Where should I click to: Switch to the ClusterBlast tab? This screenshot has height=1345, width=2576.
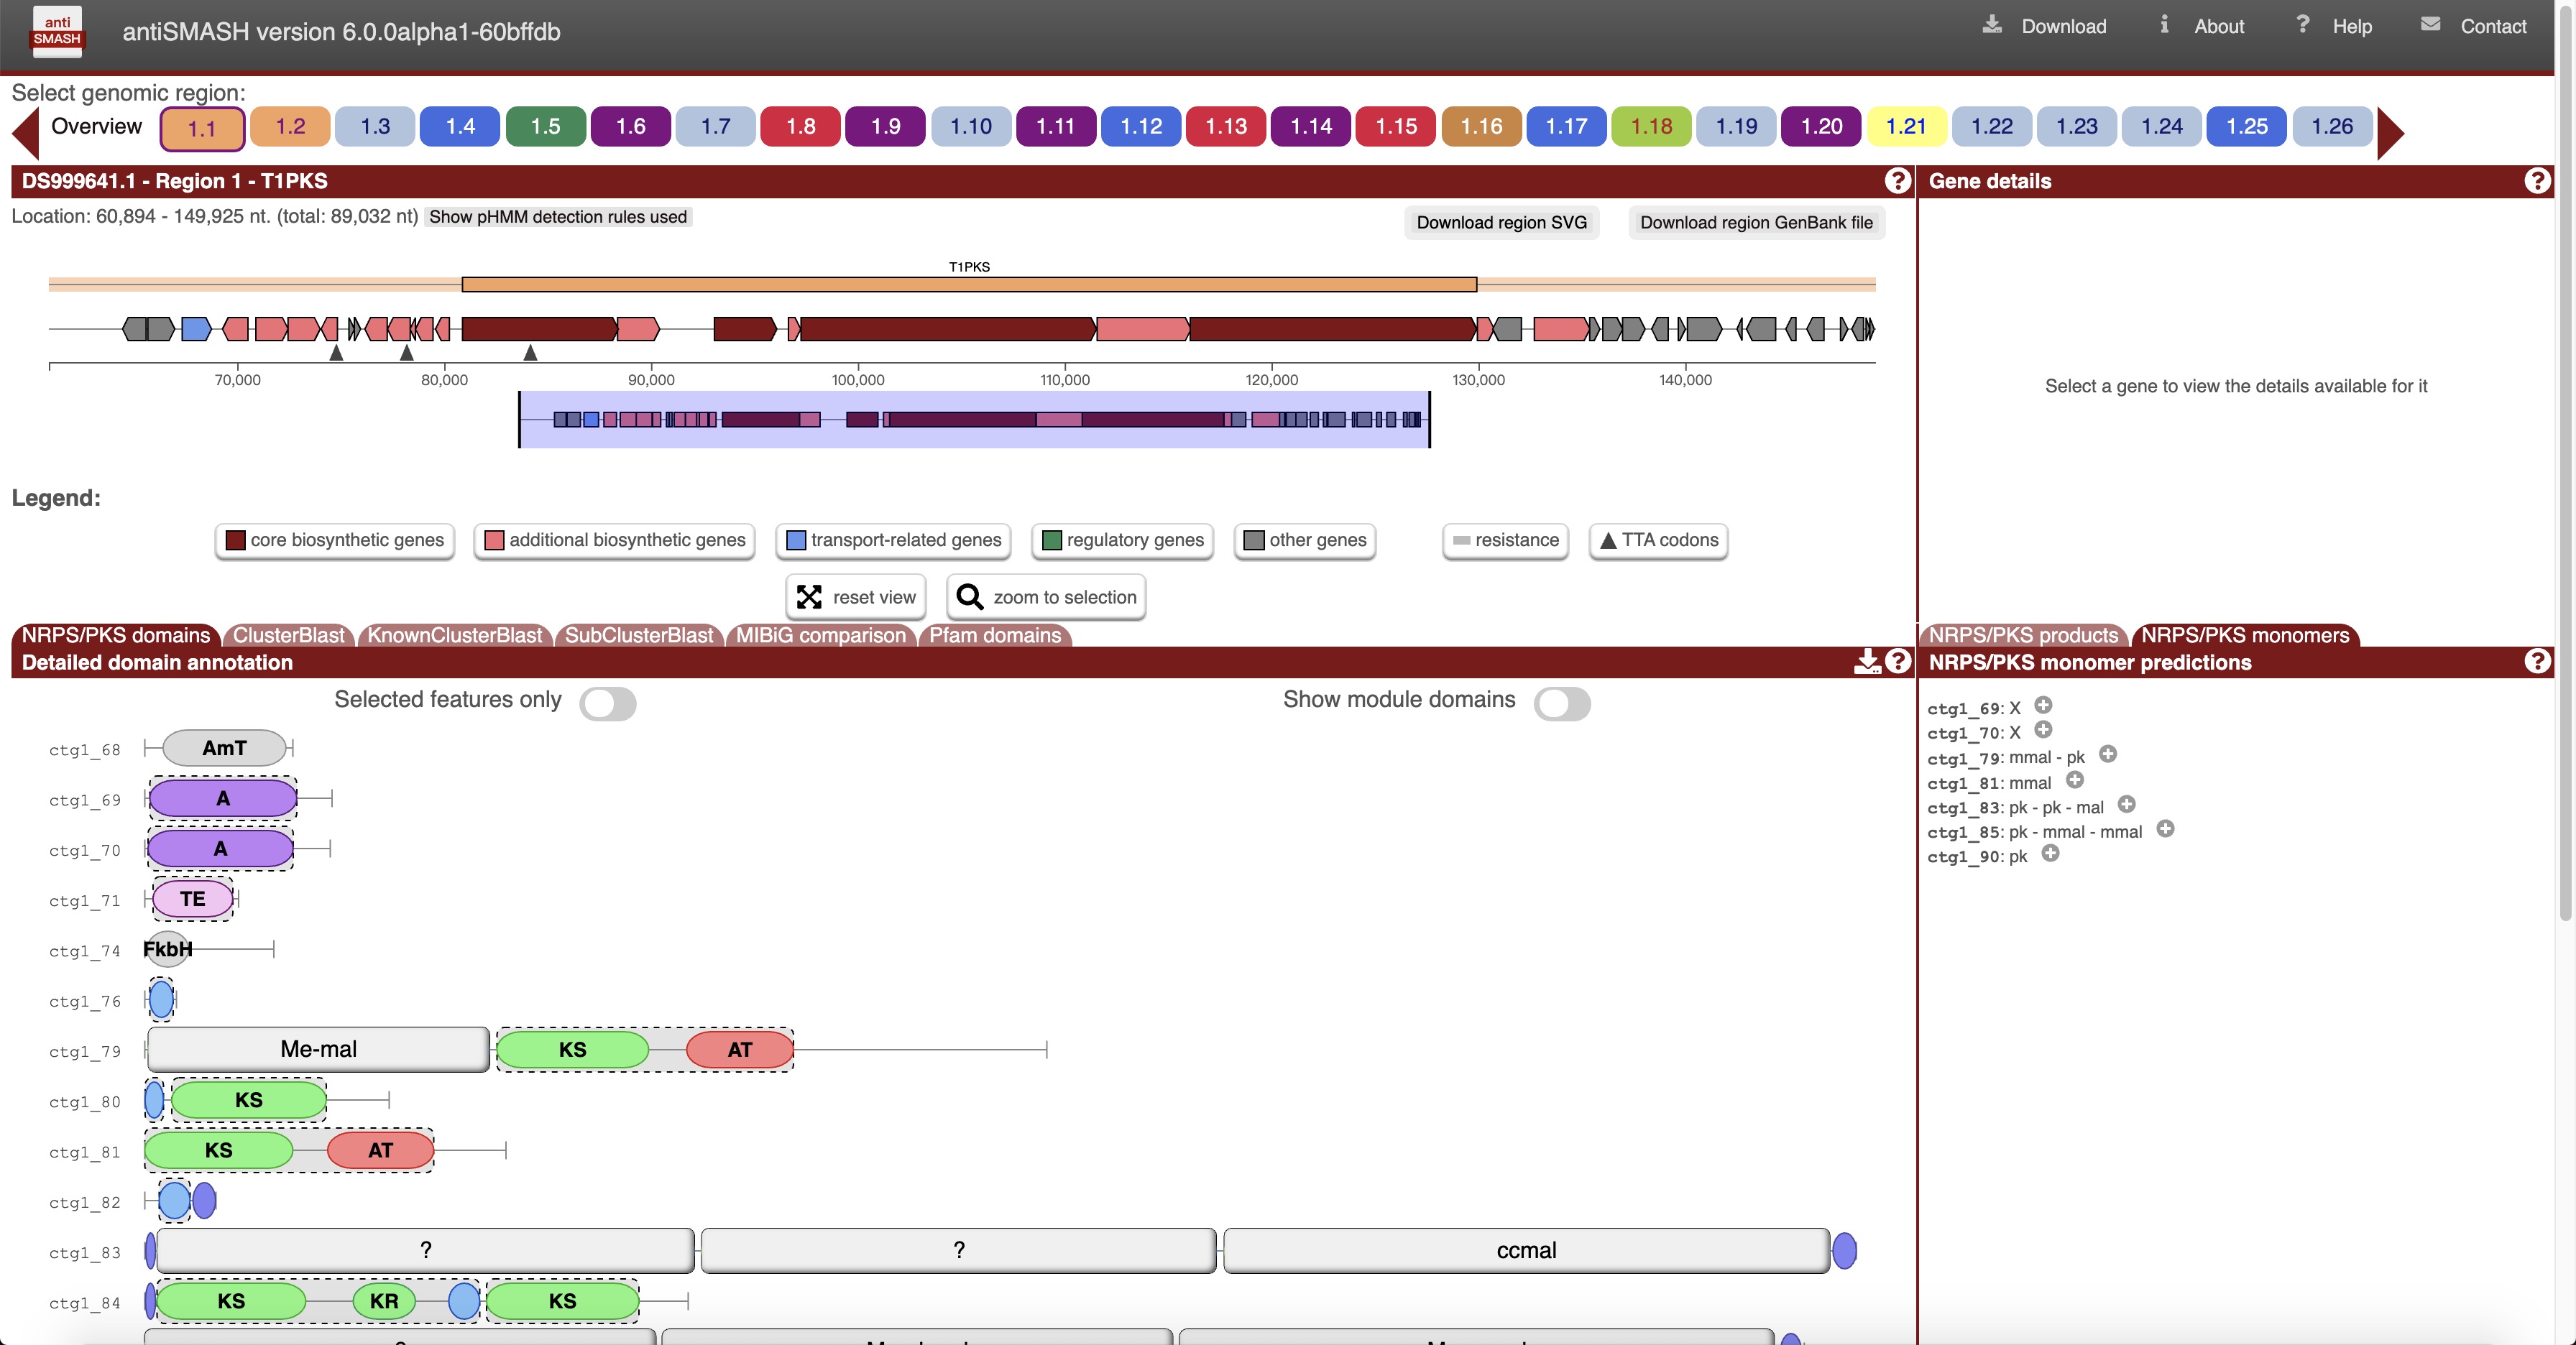(288, 636)
